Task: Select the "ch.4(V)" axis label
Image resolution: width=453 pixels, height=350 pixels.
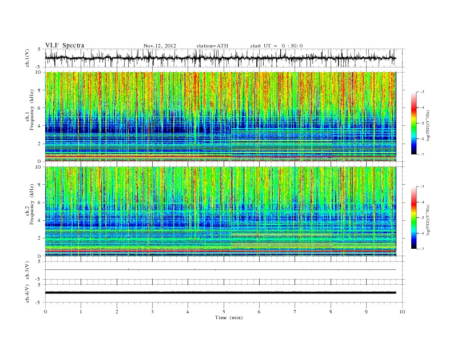Action: 27,293
